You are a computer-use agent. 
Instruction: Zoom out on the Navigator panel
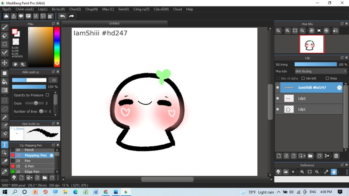point(302,31)
